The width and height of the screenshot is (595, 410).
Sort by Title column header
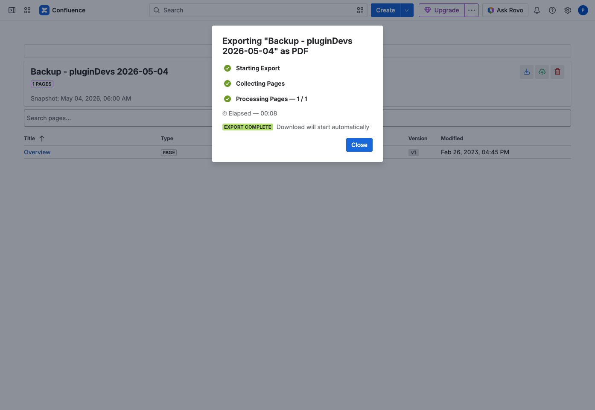[29, 139]
